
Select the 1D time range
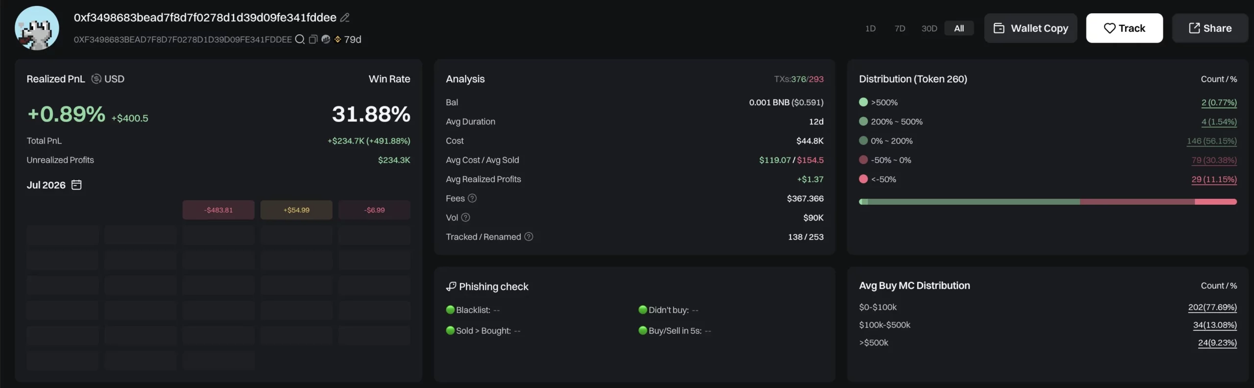click(x=870, y=28)
